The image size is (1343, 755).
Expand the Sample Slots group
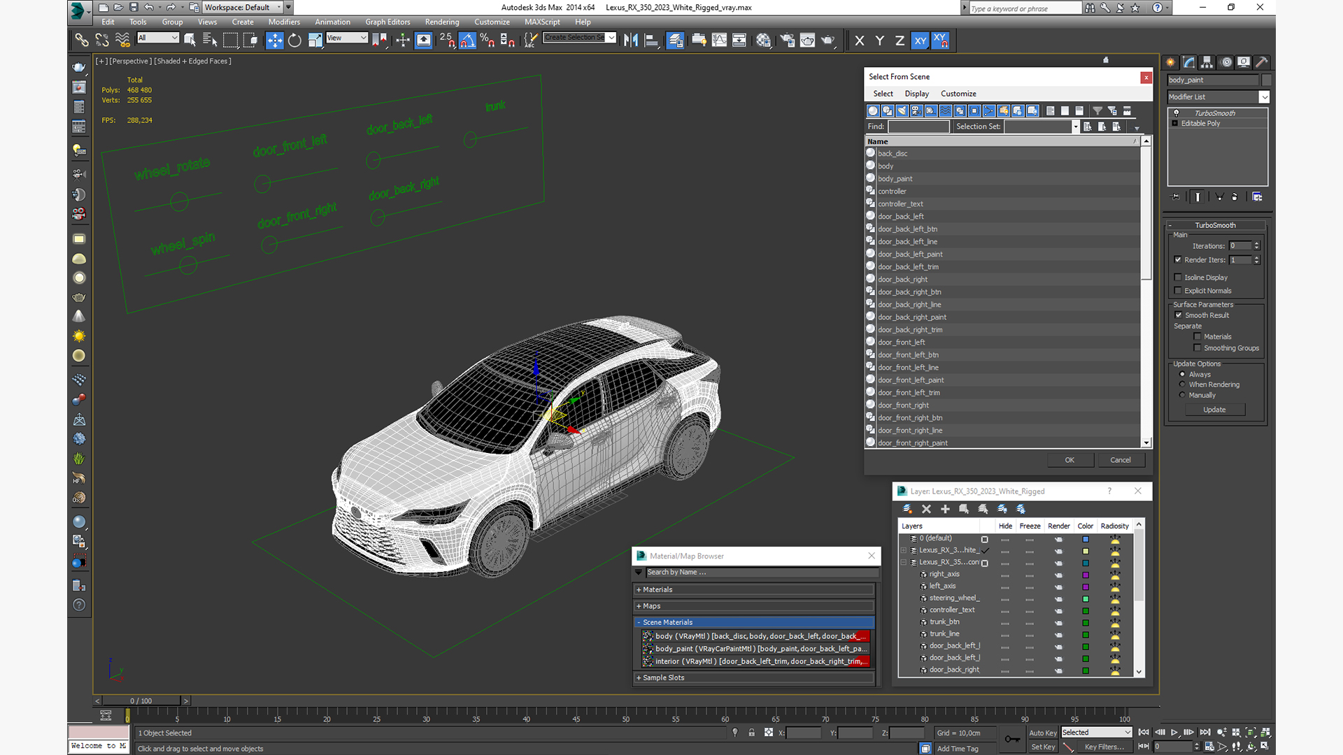pyautogui.click(x=755, y=678)
